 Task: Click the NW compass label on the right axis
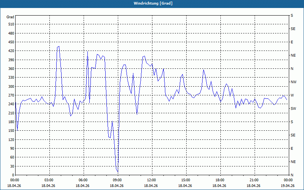pos(293,82)
